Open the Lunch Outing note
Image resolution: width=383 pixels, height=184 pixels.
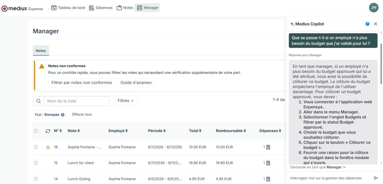coord(79,179)
